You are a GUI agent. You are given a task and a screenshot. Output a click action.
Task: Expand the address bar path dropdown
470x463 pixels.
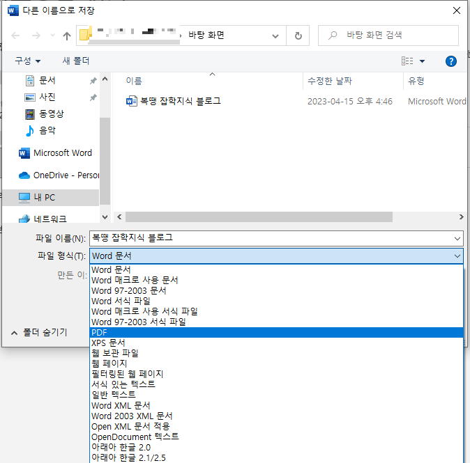275,36
